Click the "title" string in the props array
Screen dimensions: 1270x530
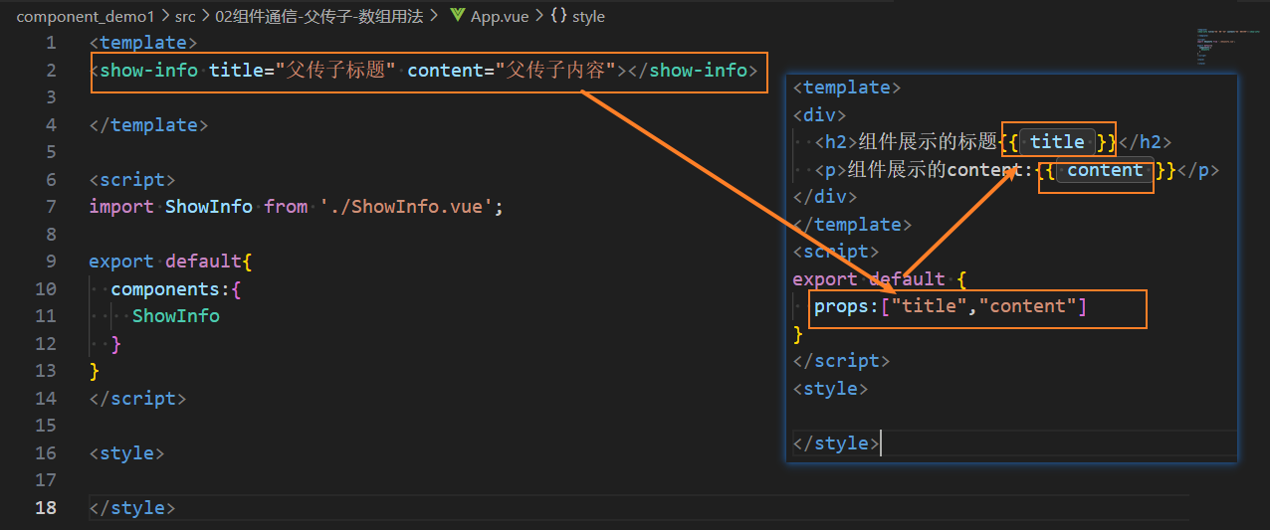930,306
